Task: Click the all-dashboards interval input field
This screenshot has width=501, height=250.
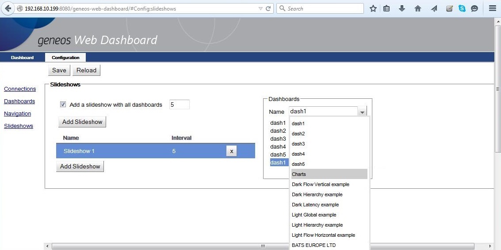Action: tap(179, 105)
